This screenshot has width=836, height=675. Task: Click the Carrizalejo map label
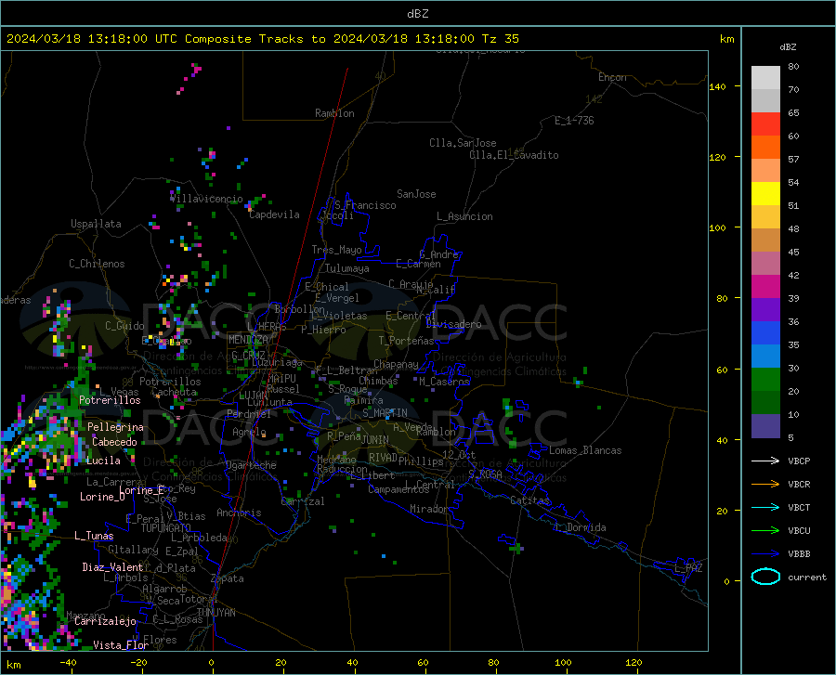[105, 621]
